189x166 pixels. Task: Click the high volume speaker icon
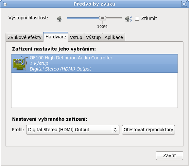[x=129, y=19]
